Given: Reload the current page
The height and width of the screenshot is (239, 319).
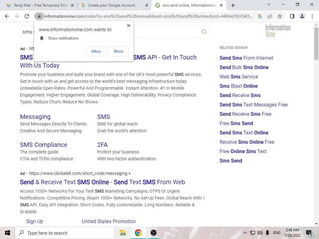Looking at the screenshot, I should (x=27, y=16).
